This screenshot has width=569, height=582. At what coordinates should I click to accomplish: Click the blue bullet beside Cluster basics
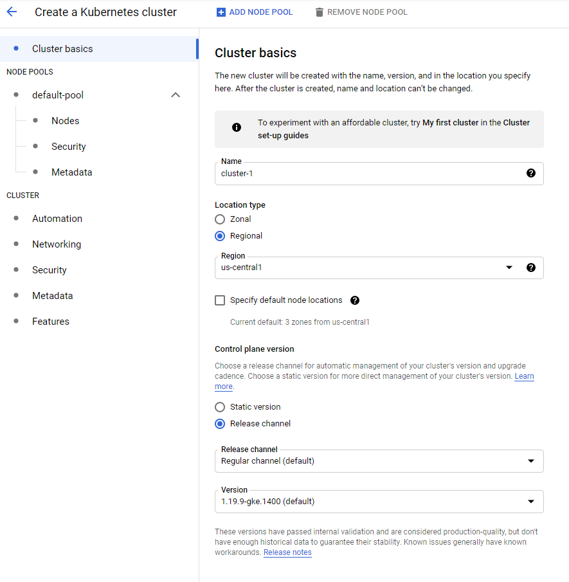tap(15, 48)
